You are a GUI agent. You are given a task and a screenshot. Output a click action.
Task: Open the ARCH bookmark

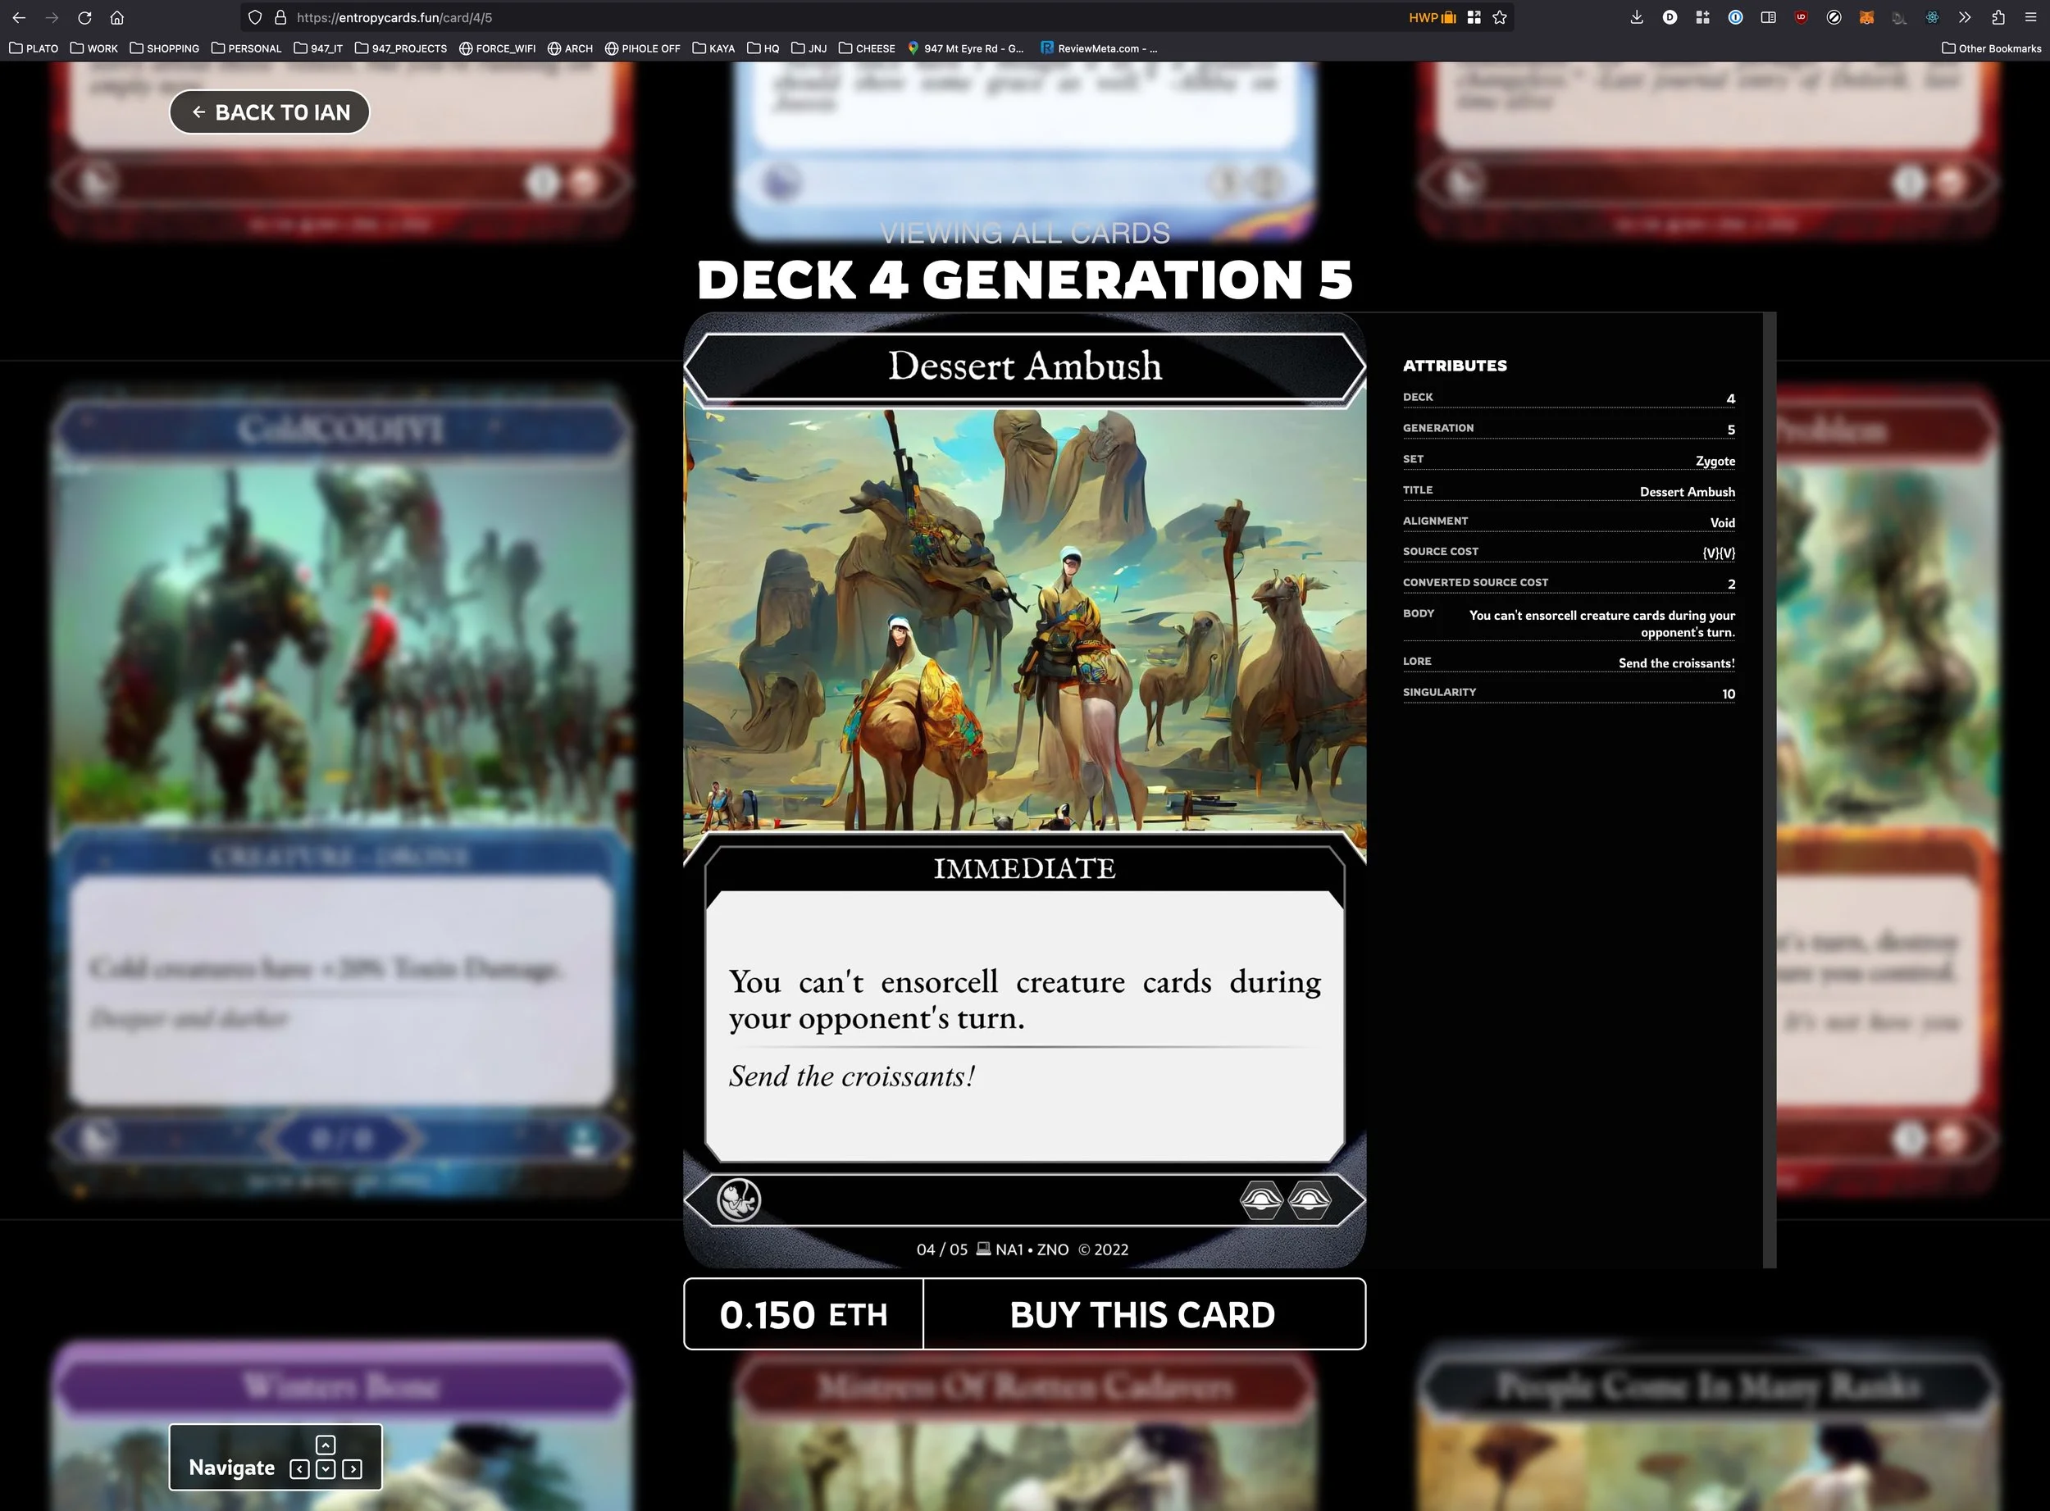(570, 48)
